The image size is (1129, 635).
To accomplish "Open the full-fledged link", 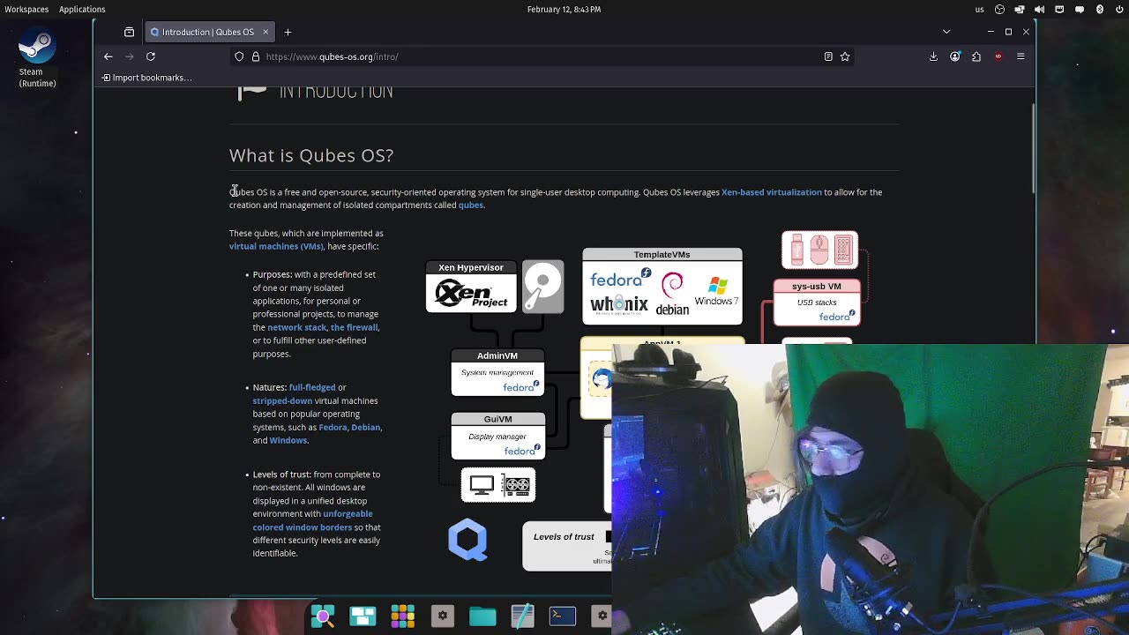I will pos(312,387).
